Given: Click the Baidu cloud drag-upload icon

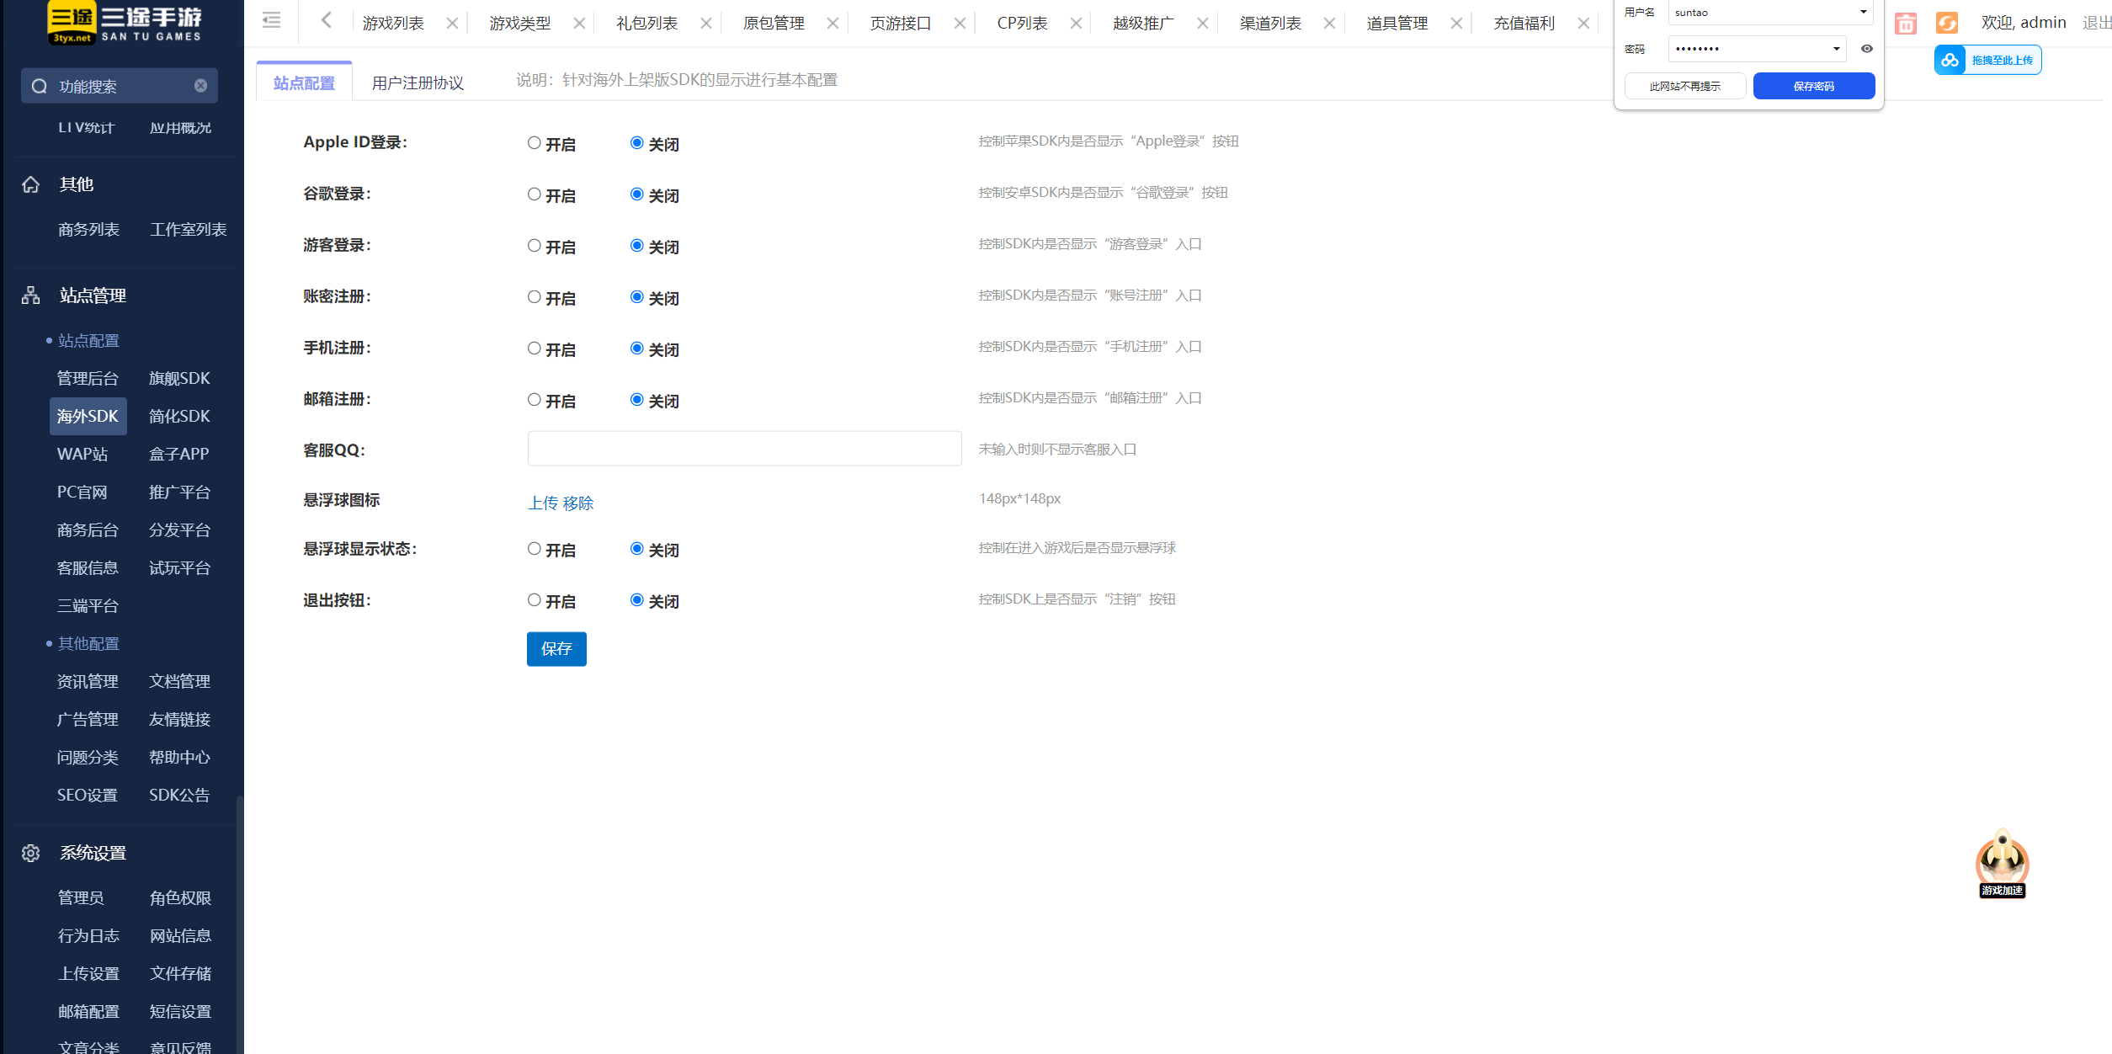Looking at the screenshot, I should pos(1950,61).
